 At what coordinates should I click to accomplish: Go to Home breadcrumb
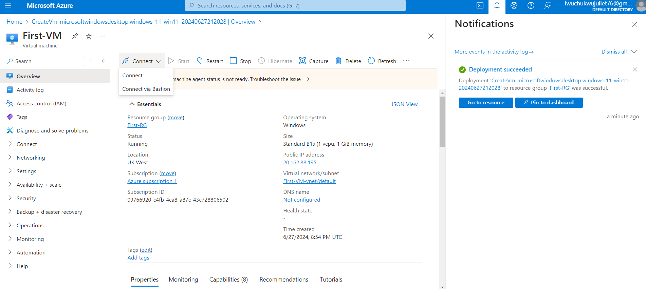[14, 22]
